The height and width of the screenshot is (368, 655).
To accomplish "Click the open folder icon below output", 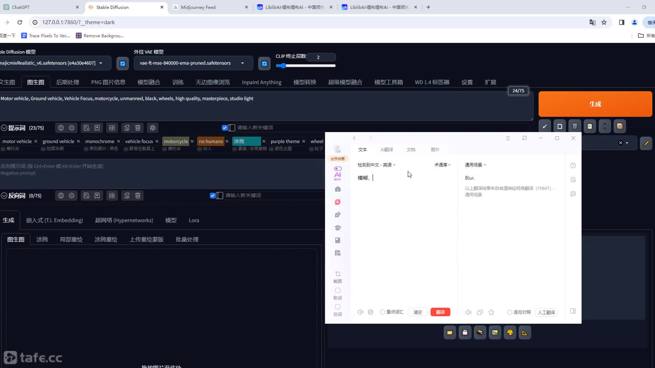I will [x=450, y=333].
